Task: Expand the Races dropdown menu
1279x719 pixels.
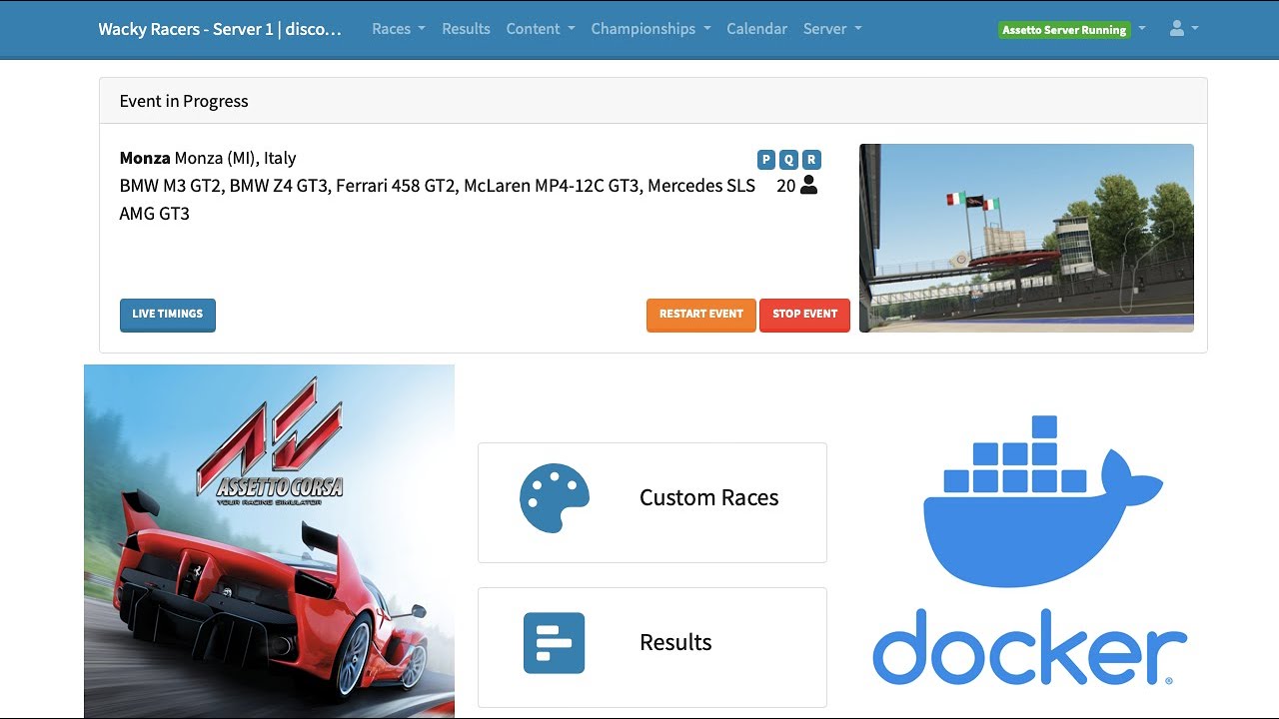Action: click(x=399, y=29)
